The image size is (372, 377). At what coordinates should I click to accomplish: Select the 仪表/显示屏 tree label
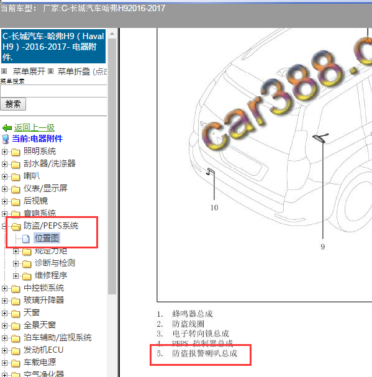[x=45, y=188]
